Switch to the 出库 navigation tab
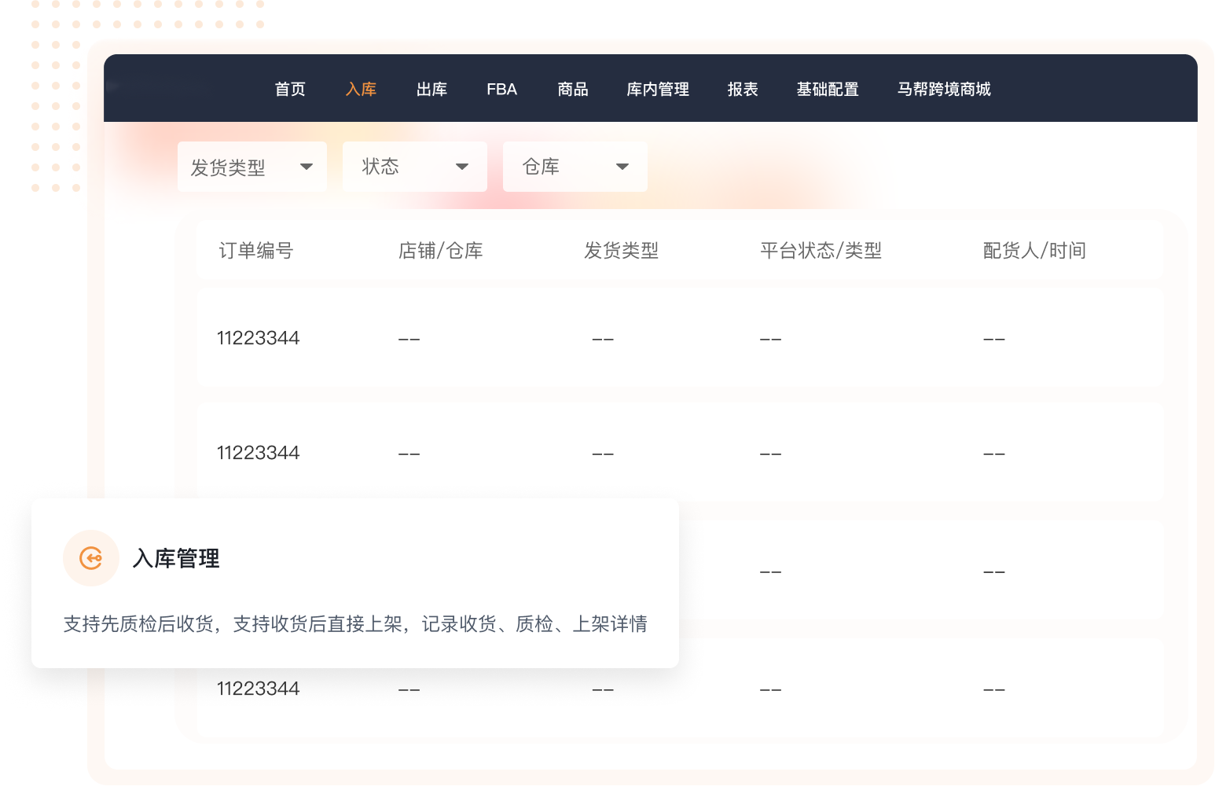The width and height of the screenshot is (1219, 790). 431,90
